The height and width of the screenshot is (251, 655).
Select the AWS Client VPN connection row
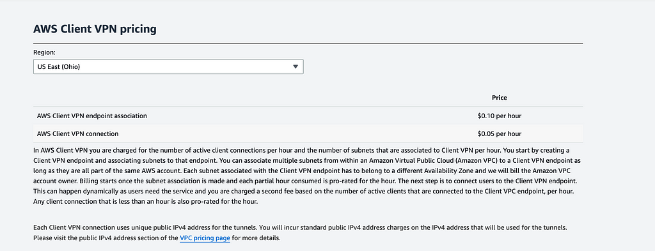coord(308,134)
